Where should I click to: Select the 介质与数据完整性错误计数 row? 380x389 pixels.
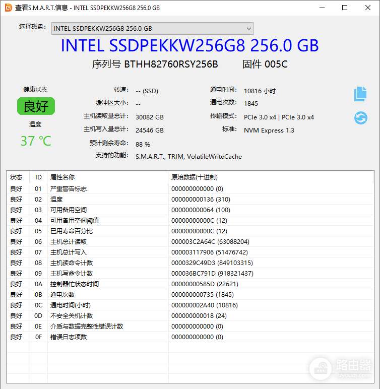coord(190,326)
